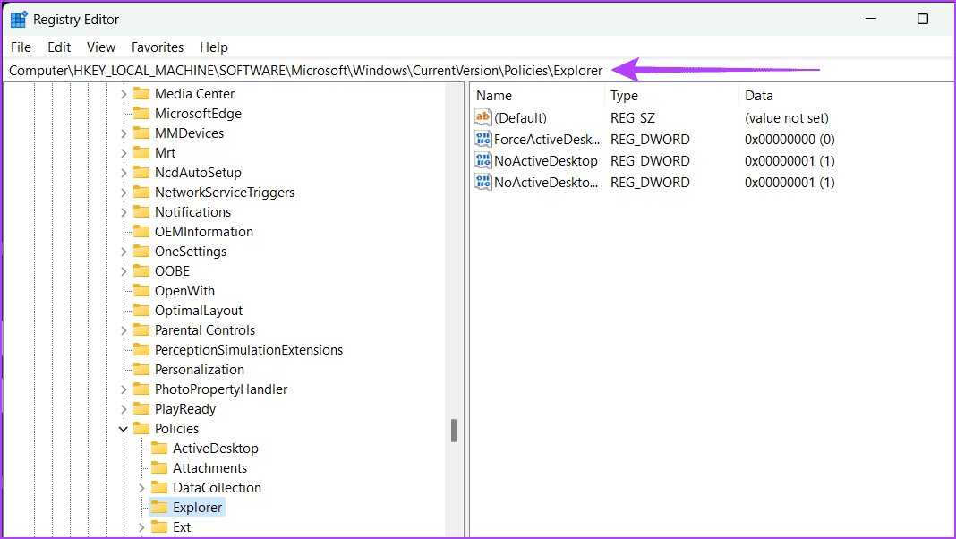The height and width of the screenshot is (539, 956).
Task: Select the PhotoPropertyHandler key
Action: pos(221,389)
